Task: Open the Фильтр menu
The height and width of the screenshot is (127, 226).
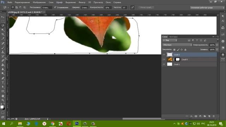Action: click(82, 2)
